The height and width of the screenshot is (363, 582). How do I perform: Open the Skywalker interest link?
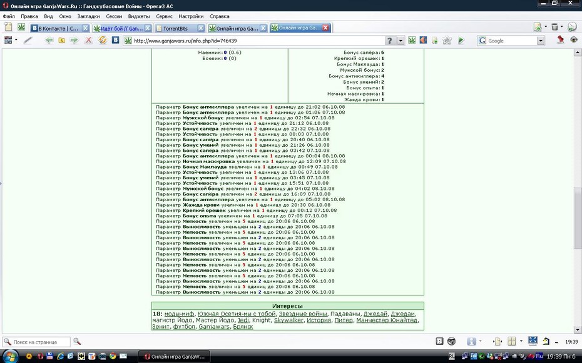(x=288, y=320)
